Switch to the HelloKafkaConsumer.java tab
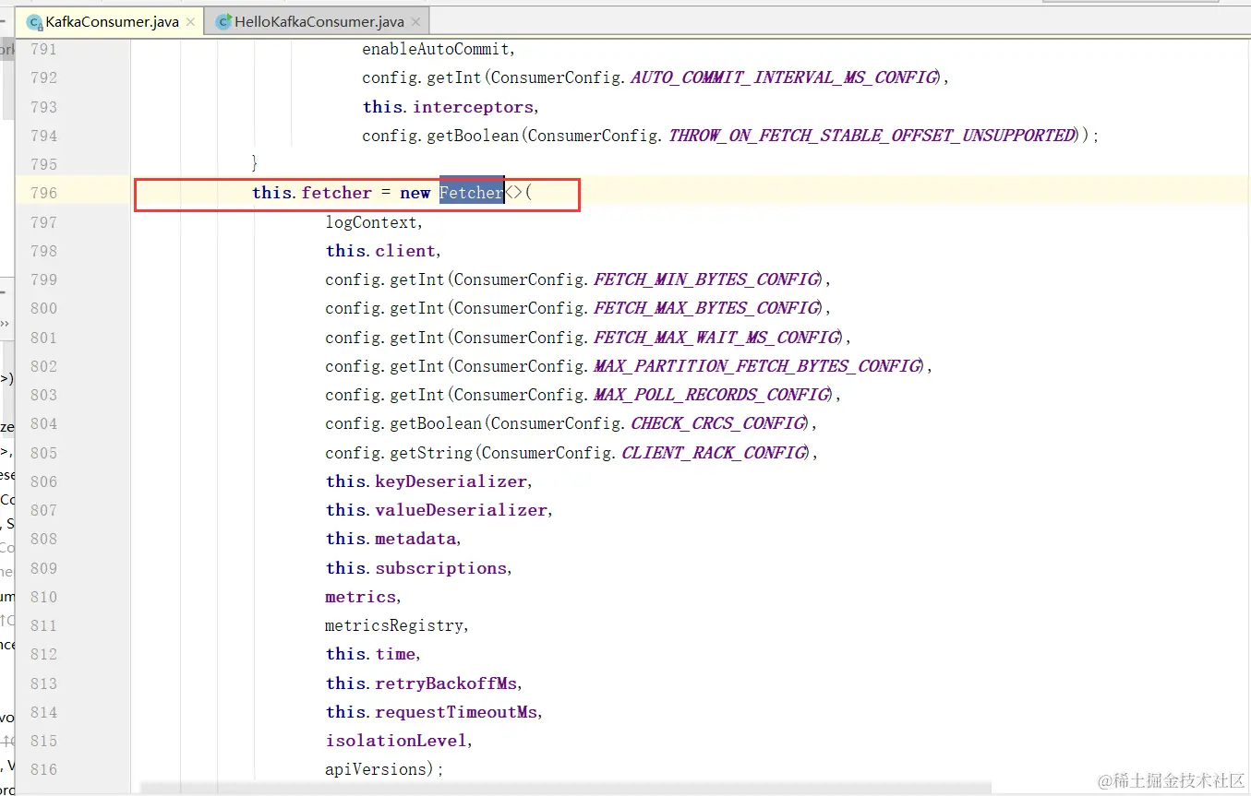Screen dimensions: 1251x796 point(318,21)
